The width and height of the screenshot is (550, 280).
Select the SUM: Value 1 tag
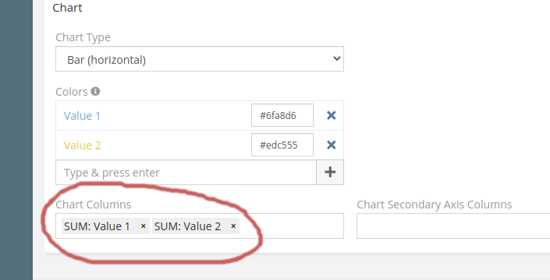pos(98,226)
